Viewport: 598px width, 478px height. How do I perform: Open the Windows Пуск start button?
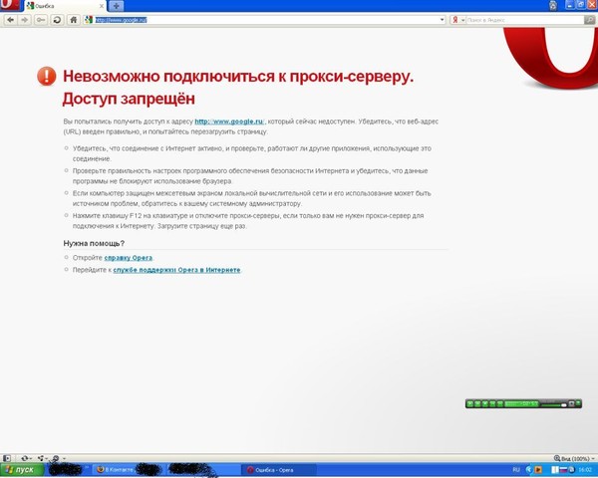pyautogui.click(x=22, y=470)
